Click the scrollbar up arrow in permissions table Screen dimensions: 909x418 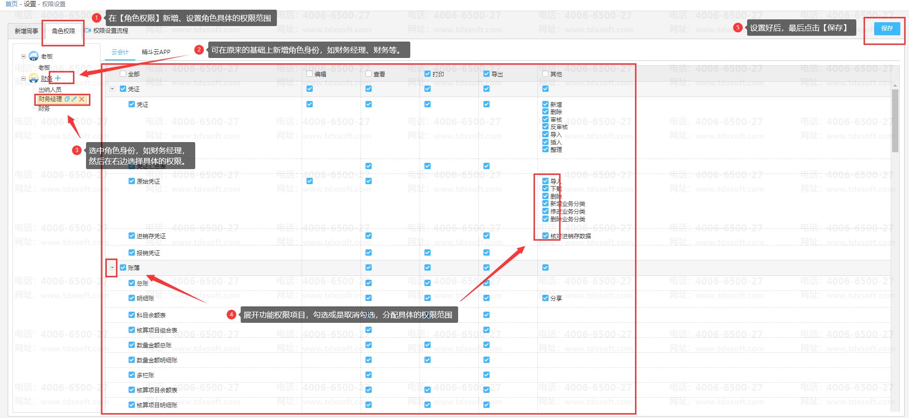coord(895,86)
